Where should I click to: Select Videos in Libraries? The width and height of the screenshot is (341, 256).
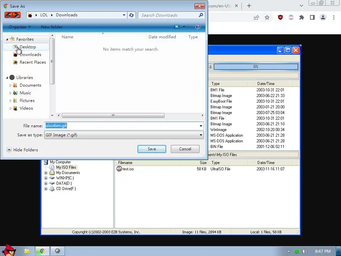click(x=26, y=108)
